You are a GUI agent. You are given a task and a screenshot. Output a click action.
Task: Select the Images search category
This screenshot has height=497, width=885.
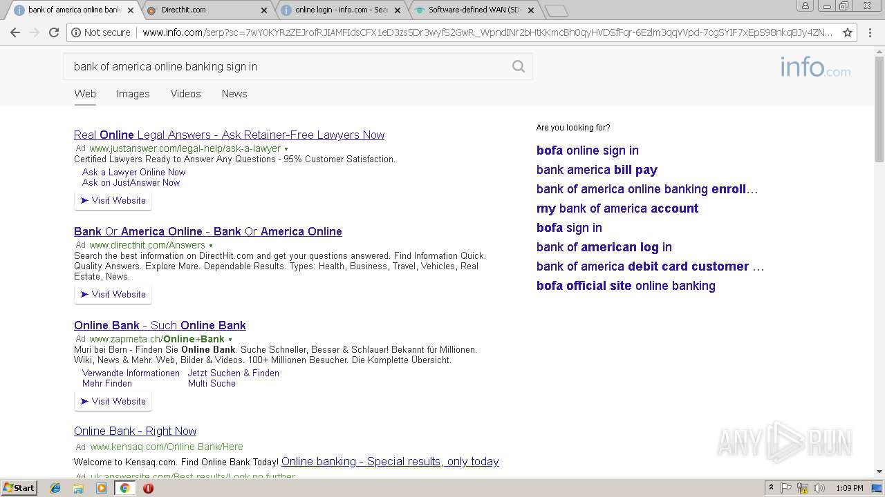tap(133, 94)
